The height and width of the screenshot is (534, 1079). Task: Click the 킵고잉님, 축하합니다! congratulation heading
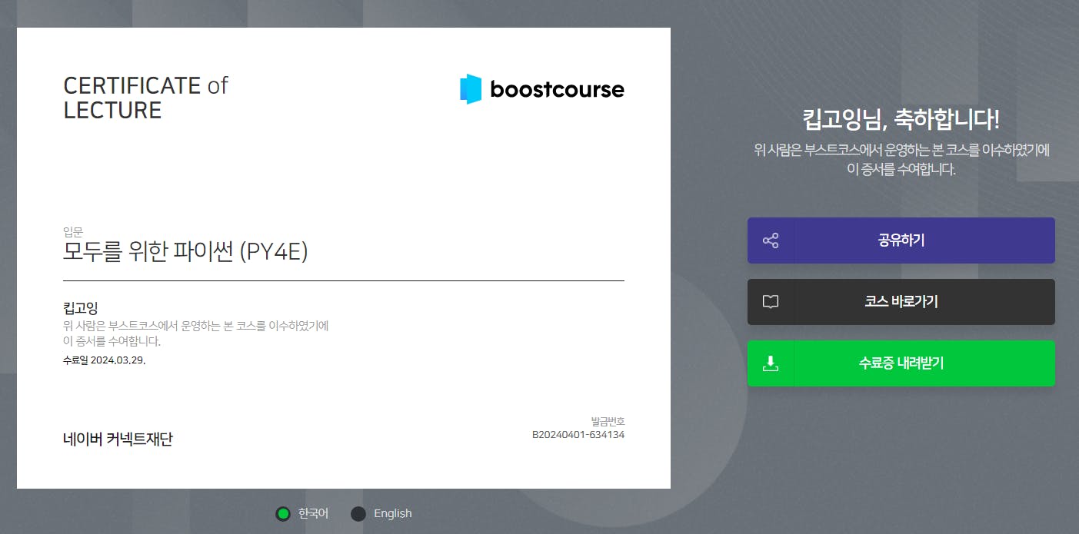901,121
